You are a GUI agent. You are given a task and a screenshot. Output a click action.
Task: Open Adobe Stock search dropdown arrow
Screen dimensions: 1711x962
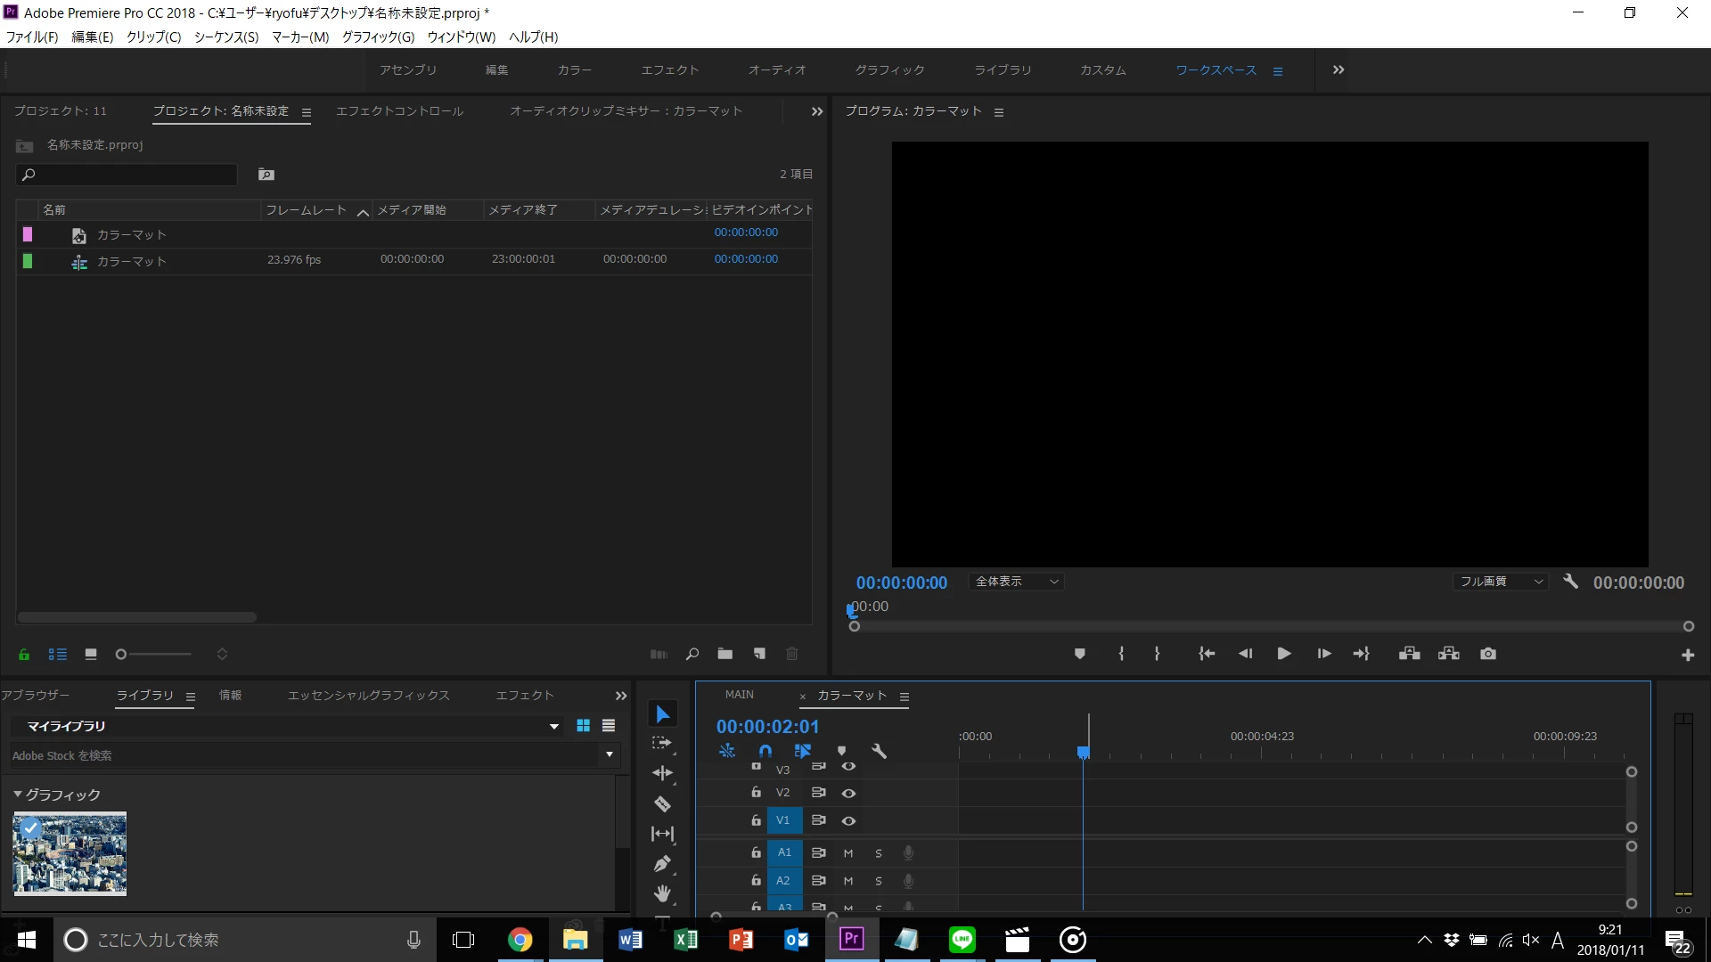pyautogui.click(x=610, y=755)
